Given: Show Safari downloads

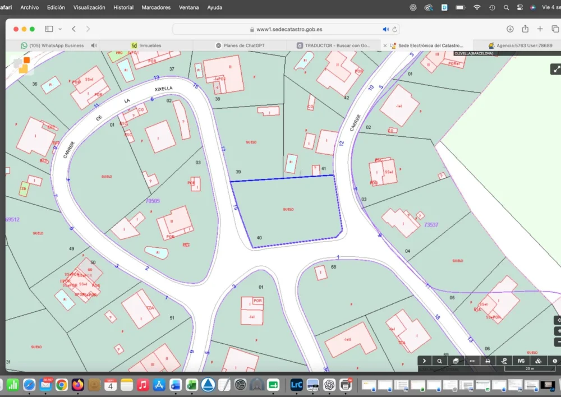Looking at the screenshot, I should point(510,29).
